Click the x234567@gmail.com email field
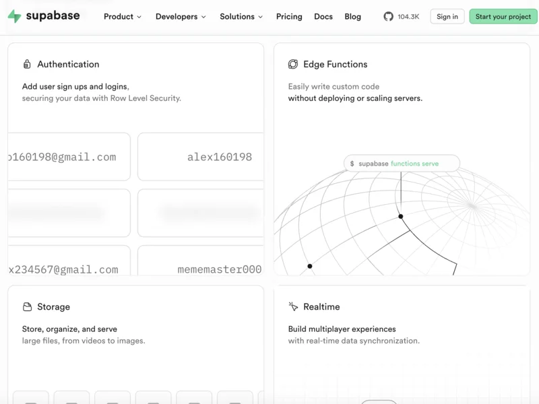539x404 pixels. pos(69,261)
